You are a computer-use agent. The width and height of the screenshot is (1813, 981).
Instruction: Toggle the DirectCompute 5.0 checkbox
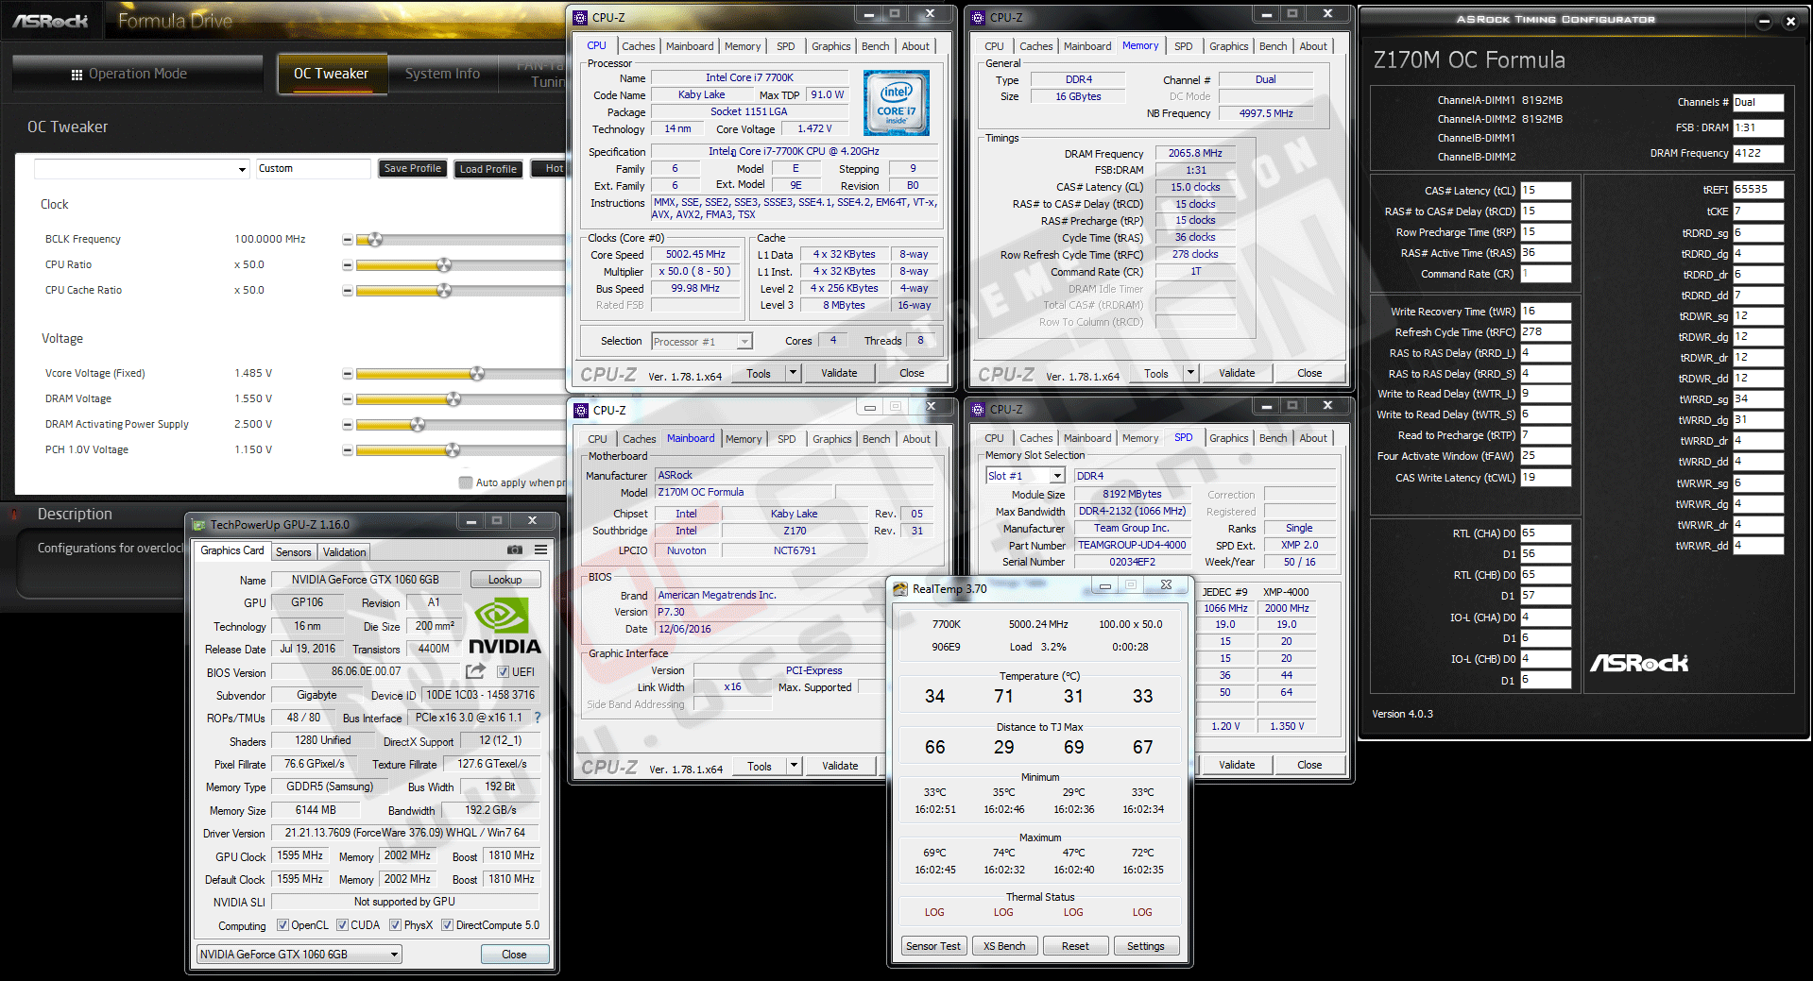pos(448,925)
